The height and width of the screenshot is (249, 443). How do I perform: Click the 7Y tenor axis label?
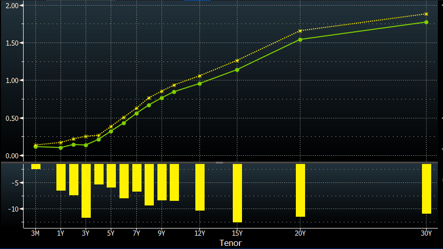pos(136,233)
